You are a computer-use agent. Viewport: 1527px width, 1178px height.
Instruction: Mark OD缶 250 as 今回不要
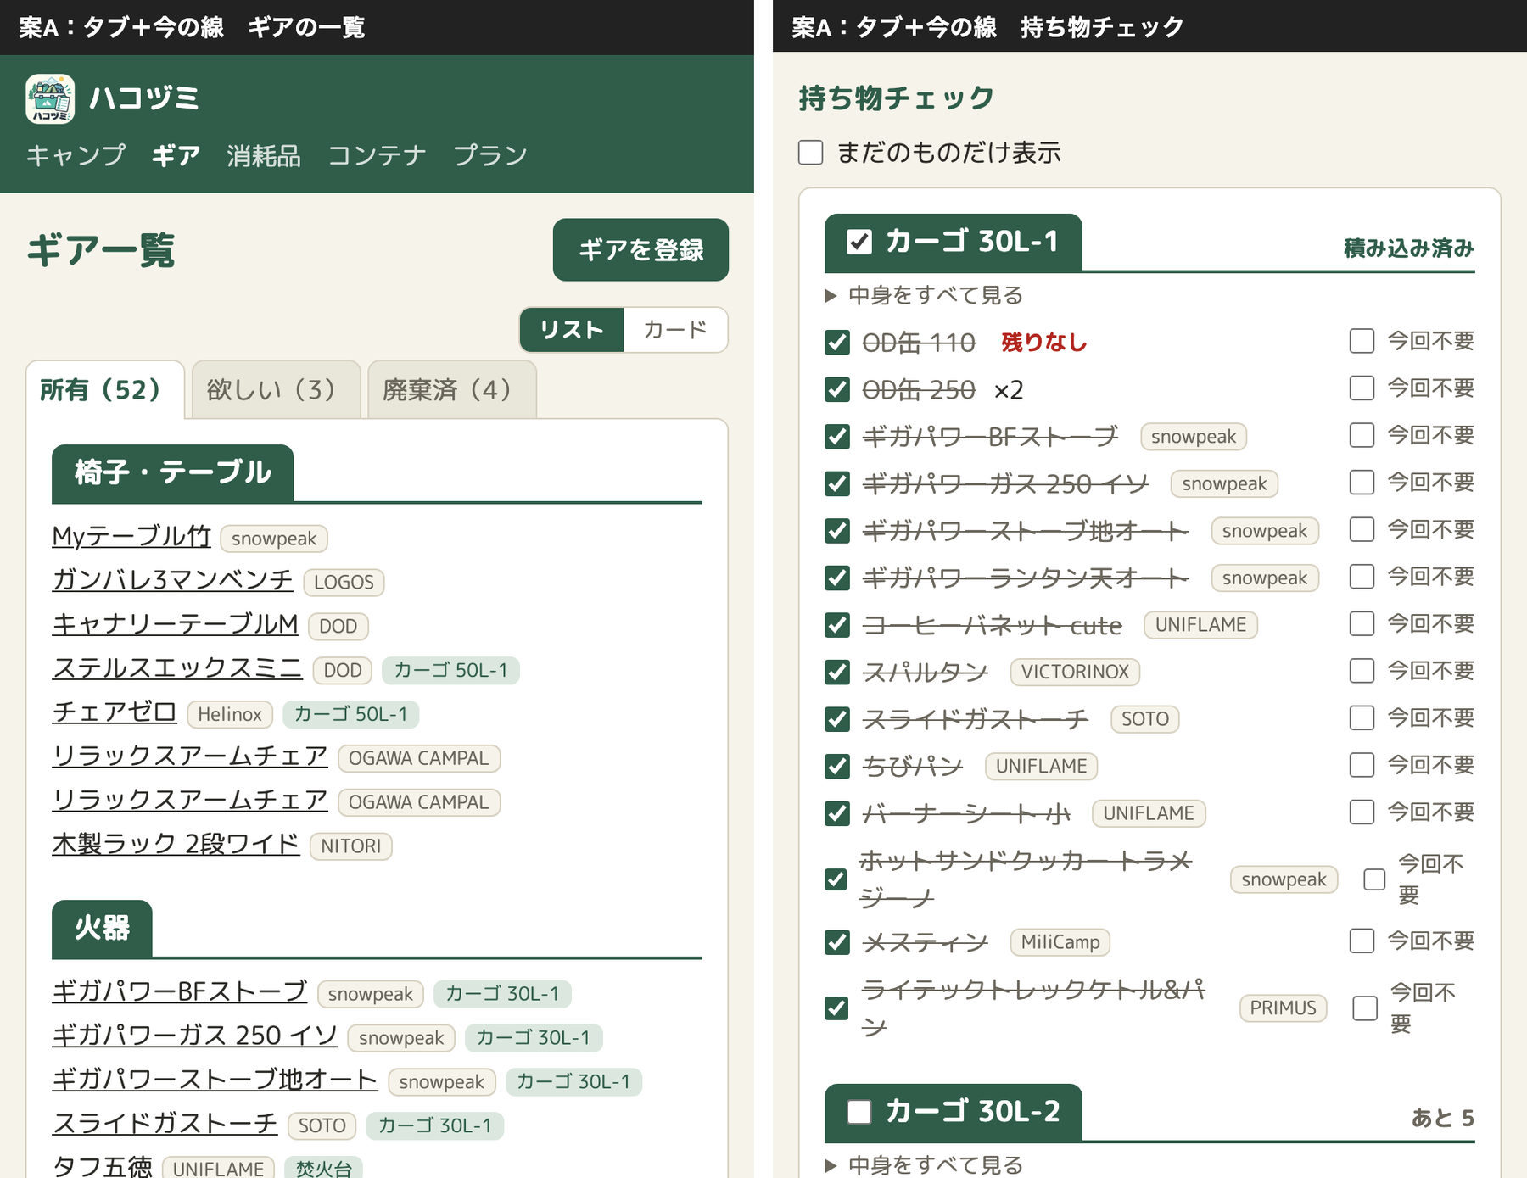(1362, 388)
